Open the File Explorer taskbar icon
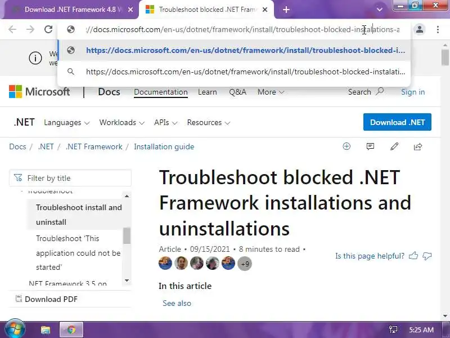Screen dimensions: 450x338 tap(46, 330)
